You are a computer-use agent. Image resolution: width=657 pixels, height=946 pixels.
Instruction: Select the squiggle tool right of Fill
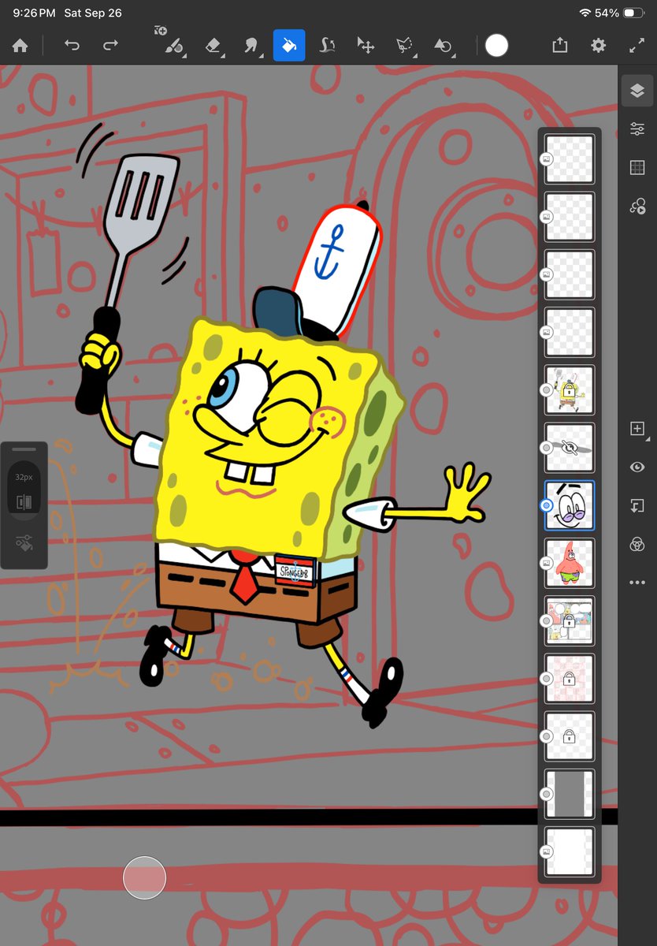click(x=328, y=46)
